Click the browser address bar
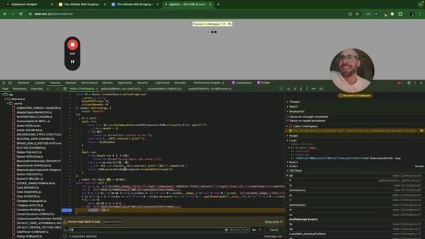This screenshot has width=425, height=239. tap(187, 14)
